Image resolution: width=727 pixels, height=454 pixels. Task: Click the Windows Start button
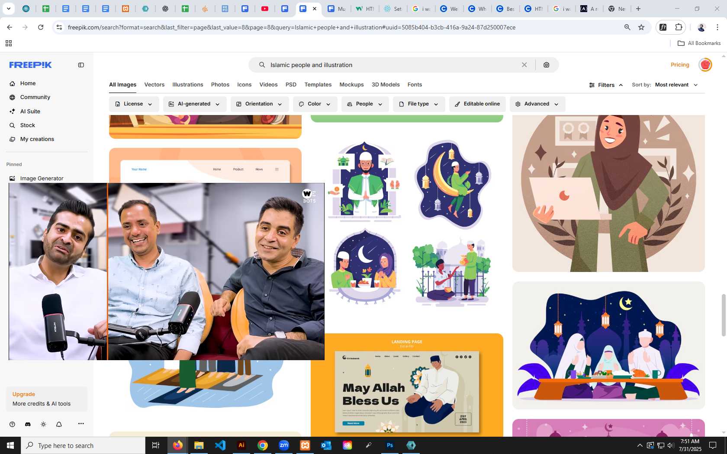tap(10, 445)
